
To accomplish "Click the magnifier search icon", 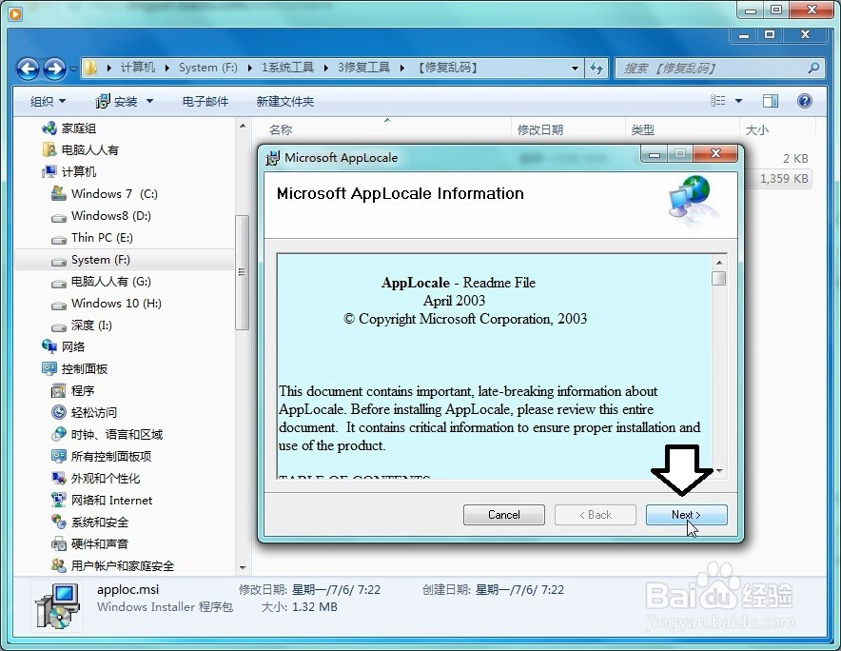I will pos(814,69).
